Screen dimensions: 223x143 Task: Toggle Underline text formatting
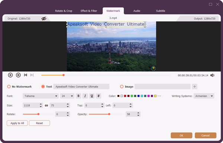pyautogui.click(x=92, y=96)
